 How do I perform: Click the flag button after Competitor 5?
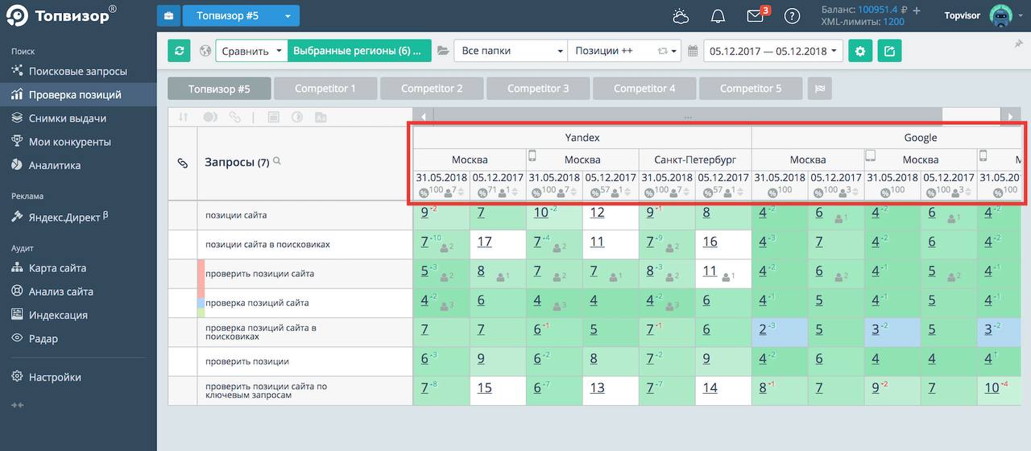click(820, 89)
